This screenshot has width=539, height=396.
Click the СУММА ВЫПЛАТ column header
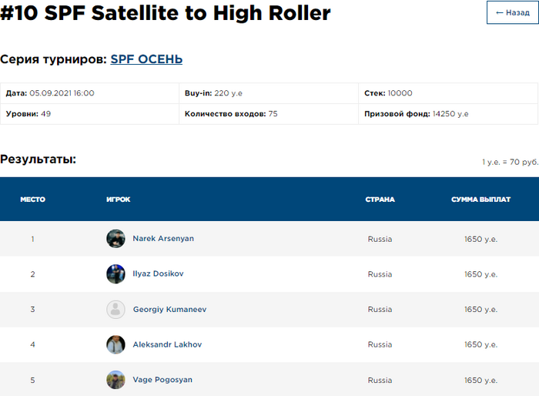[480, 200]
